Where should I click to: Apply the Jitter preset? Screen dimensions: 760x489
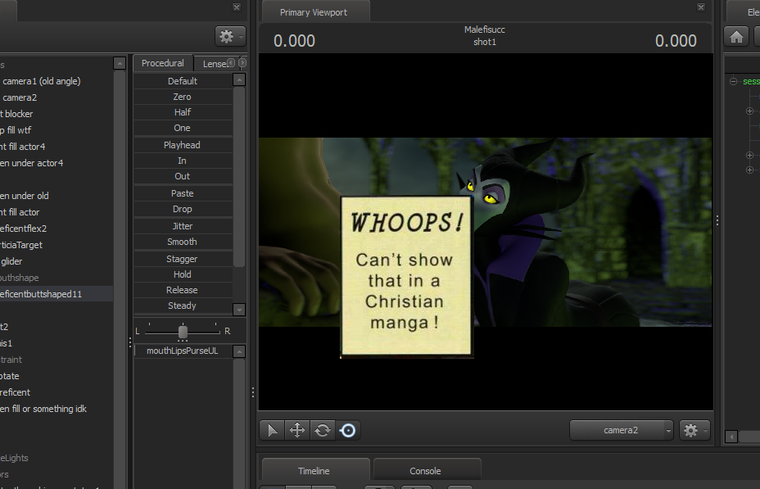pos(183,226)
